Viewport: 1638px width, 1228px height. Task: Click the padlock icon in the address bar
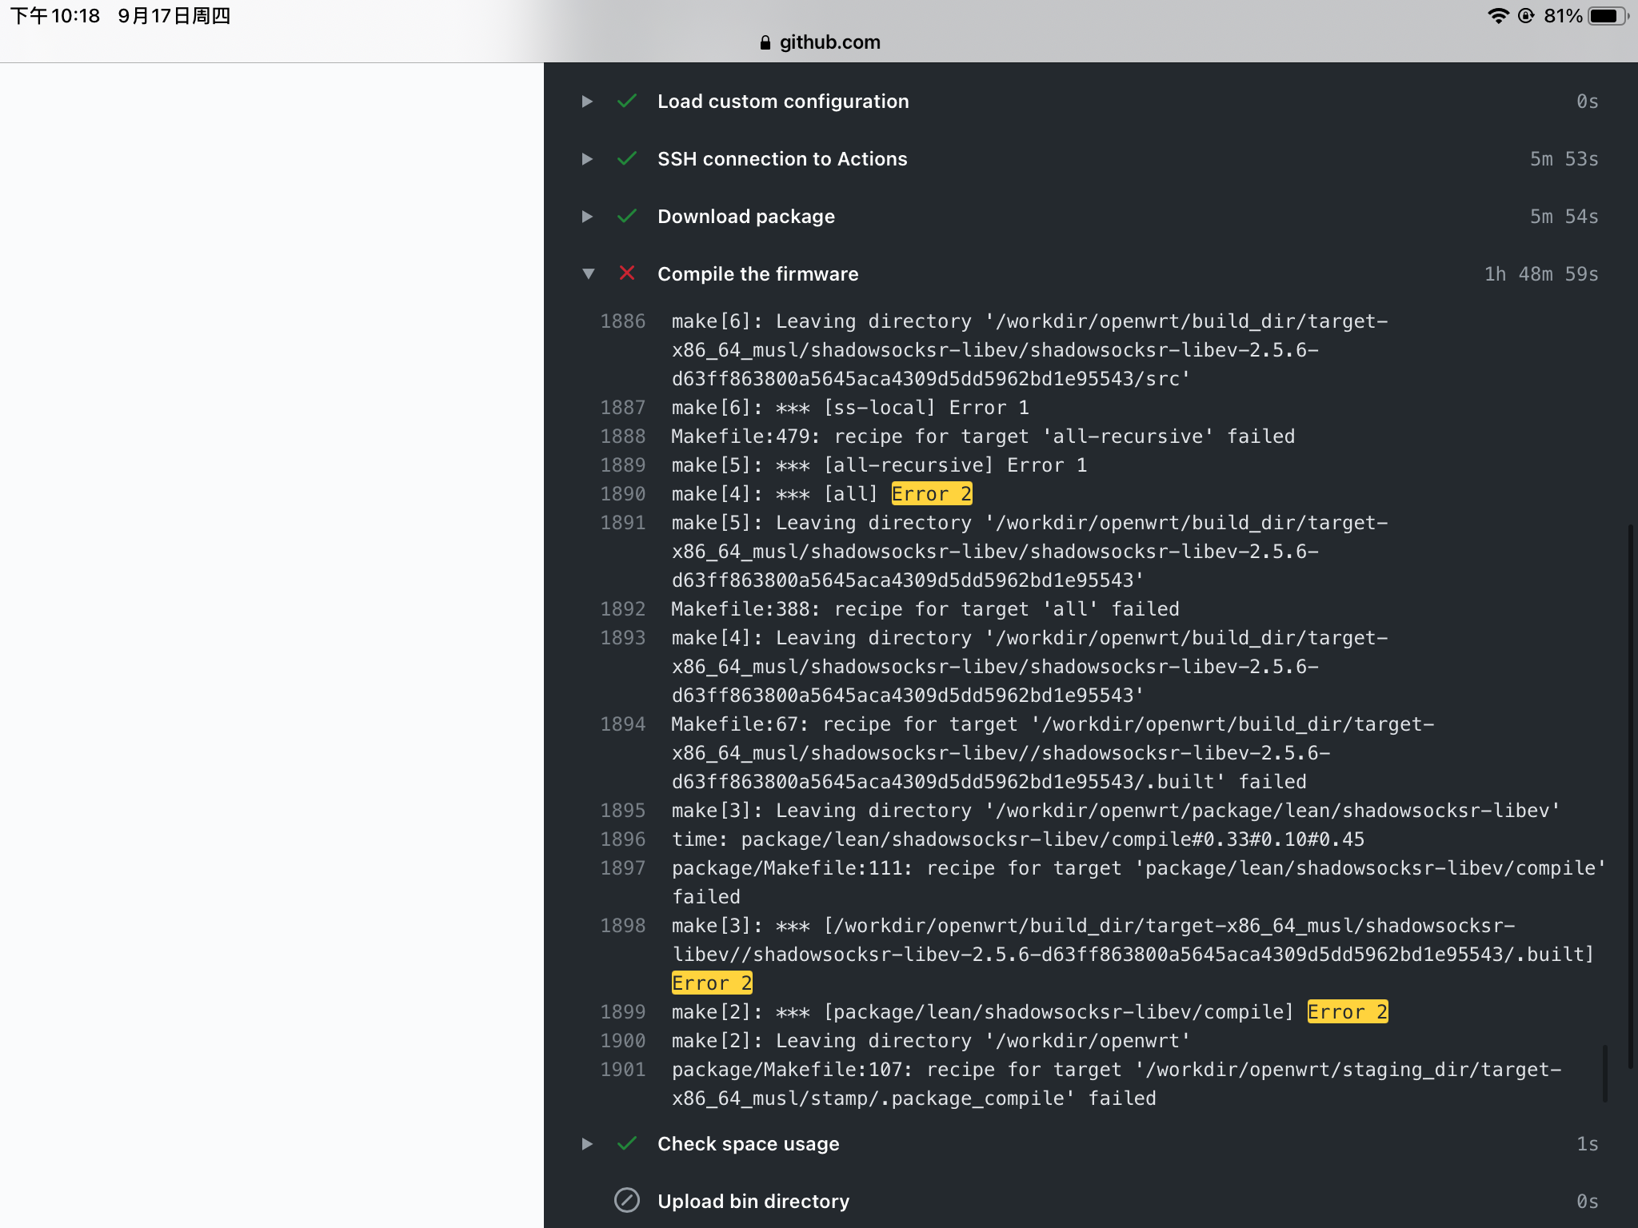(765, 42)
